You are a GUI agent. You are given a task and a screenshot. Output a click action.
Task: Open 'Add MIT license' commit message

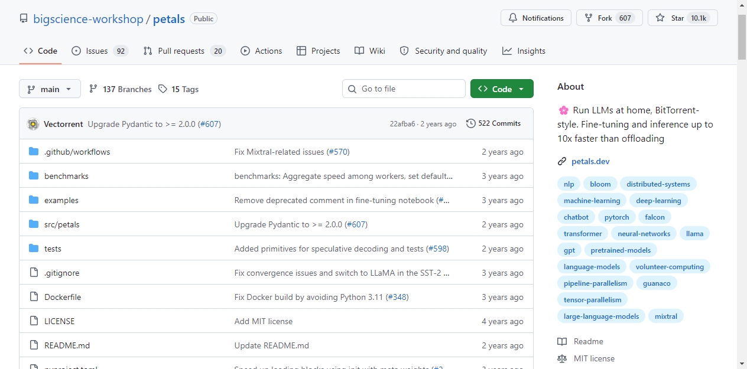point(264,321)
